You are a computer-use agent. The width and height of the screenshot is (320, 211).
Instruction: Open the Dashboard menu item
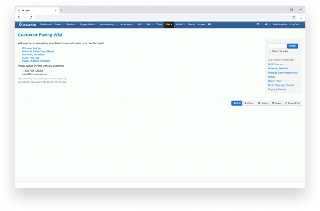[46, 25]
